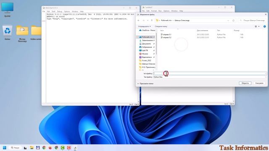
Task: Change the view layout icon in dialog
Action: (256, 26)
